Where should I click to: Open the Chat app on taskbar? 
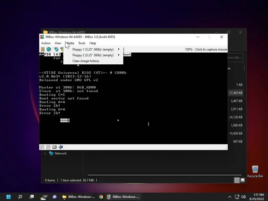(x=54, y=197)
